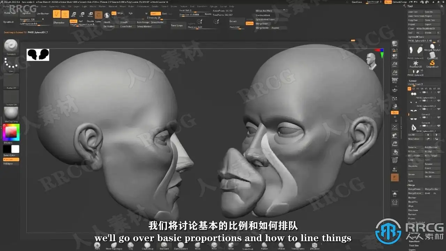Pick a color in the color square
Image resolution: width=446 pixels, height=251 pixels.
point(11,132)
